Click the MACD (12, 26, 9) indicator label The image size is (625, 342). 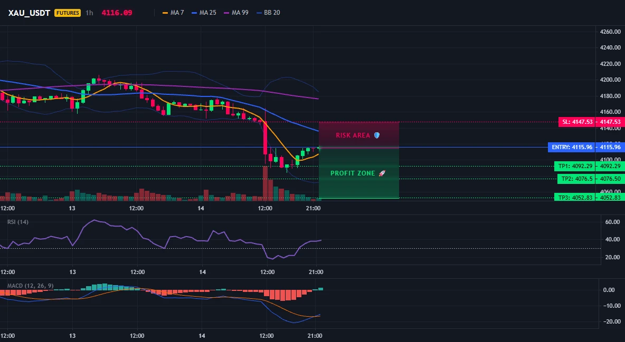(30, 286)
